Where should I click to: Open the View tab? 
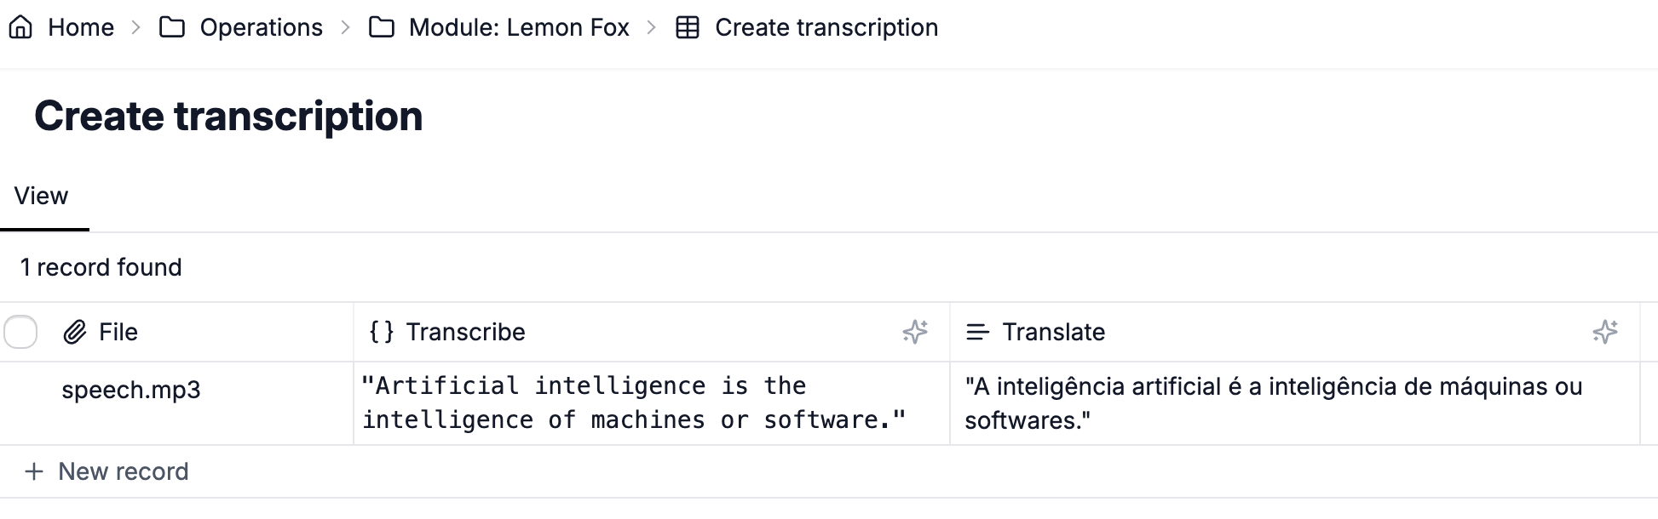click(x=41, y=197)
